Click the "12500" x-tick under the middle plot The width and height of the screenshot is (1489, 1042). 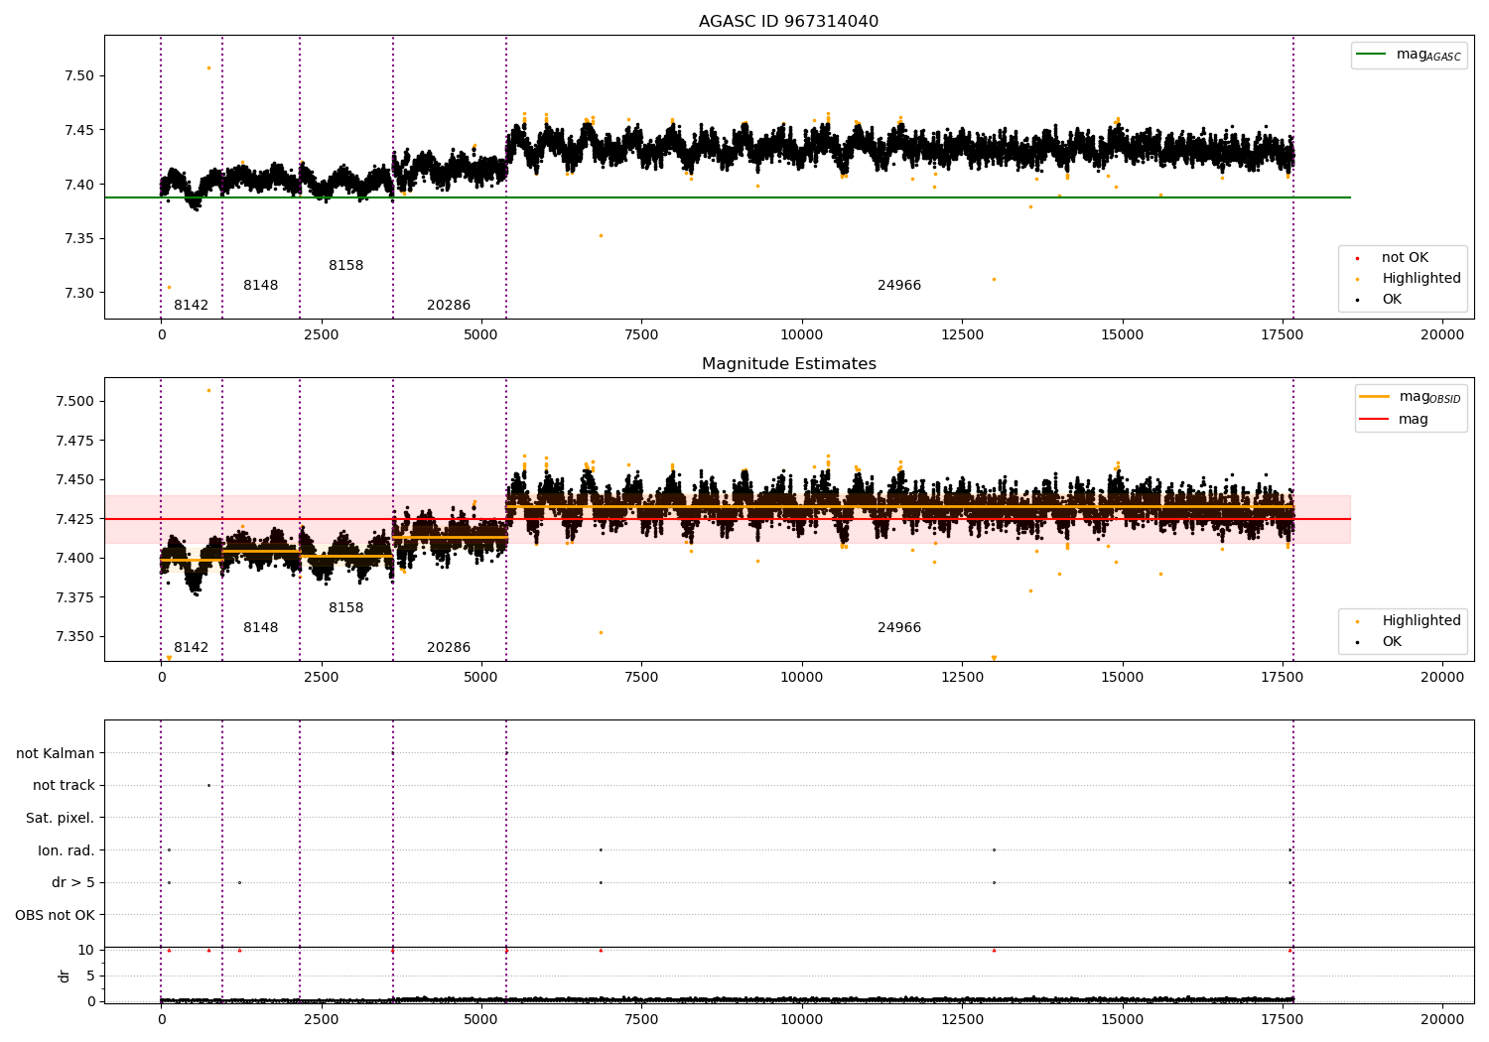(x=962, y=677)
